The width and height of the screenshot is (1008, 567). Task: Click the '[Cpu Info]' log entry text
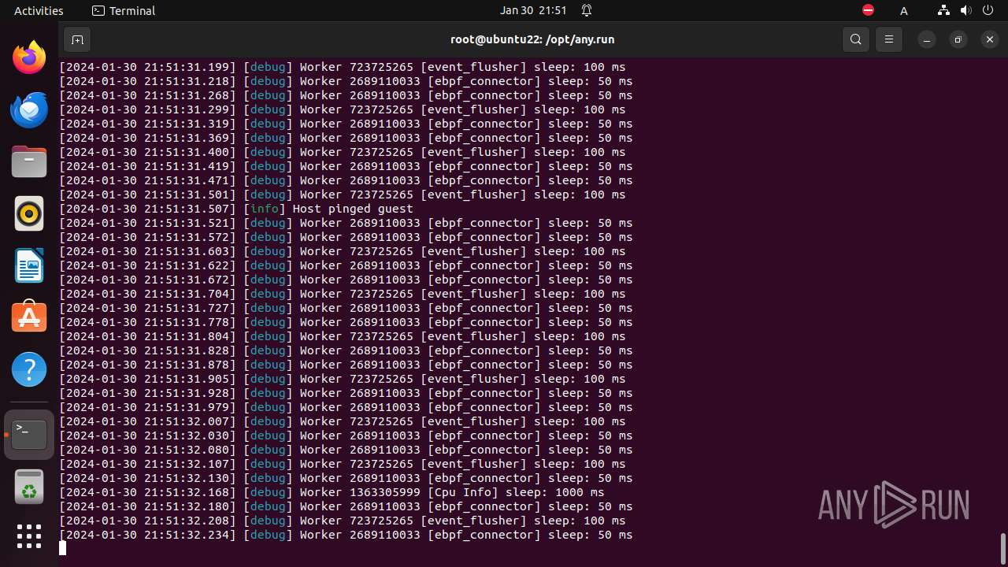463,492
